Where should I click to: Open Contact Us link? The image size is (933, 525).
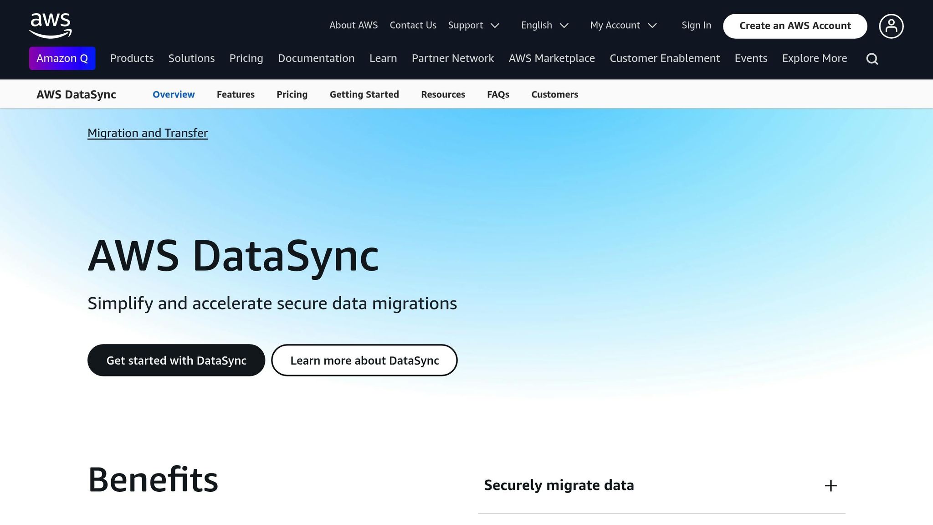(413, 26)
